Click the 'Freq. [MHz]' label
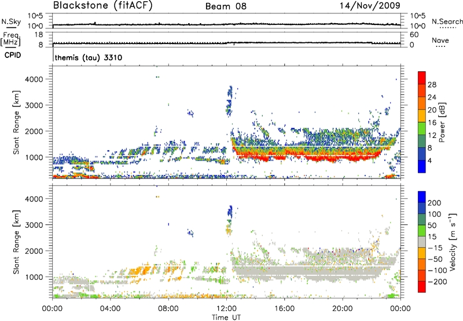The image size is (463, 321). point(10,39)
